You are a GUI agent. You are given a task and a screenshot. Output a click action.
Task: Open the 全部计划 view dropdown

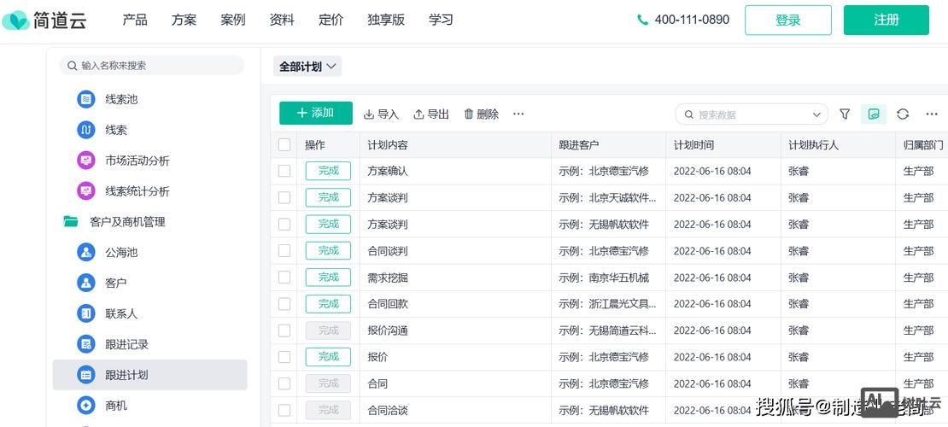[x=307, y=67]
